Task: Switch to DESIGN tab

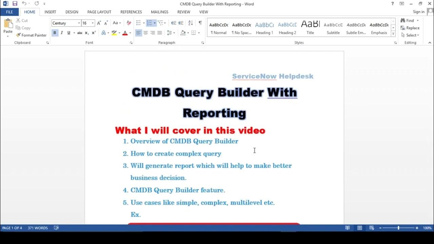Action: point(72,12)
